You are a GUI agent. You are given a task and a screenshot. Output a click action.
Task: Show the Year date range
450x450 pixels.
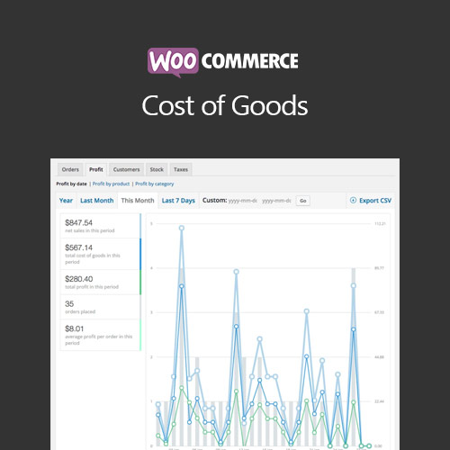[66, 201]
